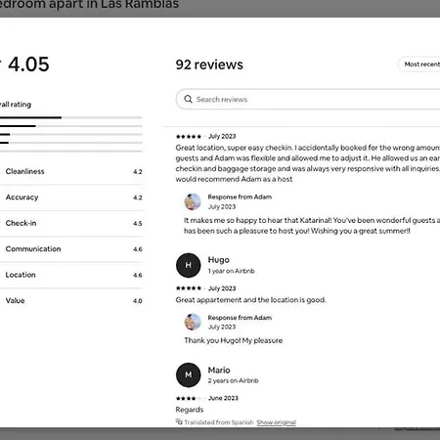Click inside the Search reviews field
Viewport: 440px width, 440px height.
click(x=308, y=99)
